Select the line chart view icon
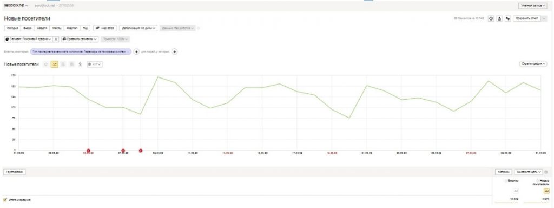Screen dimensions: 554x208 click(55, 64)
